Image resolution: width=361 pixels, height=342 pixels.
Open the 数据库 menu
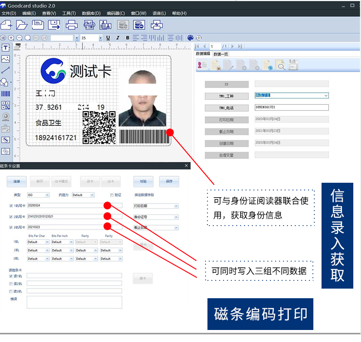[x=91, y=13]
